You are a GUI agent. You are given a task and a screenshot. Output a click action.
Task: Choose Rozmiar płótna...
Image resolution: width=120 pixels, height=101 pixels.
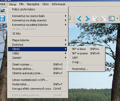click(x=37, y=69)
